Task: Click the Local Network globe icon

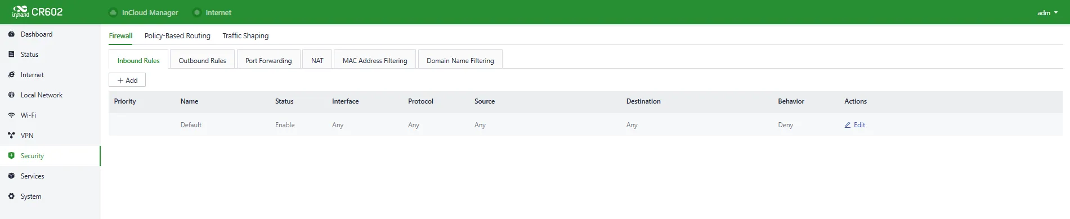Action: point(11,95)
